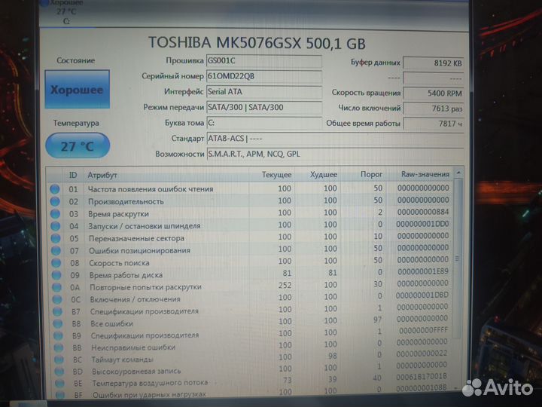Click the Буква тома field C:
This screenshot has height=407, width=542.
264,123
